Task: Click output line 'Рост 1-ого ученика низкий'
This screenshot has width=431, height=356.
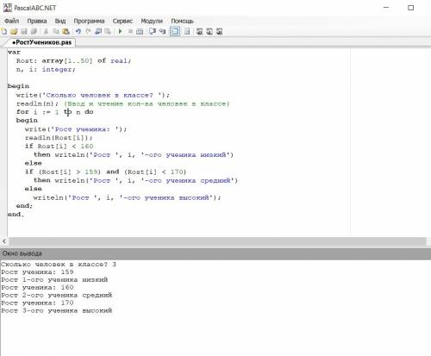Action: [54, 280]
